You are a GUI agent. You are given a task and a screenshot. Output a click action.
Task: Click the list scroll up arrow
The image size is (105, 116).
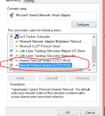pos(94,37)
